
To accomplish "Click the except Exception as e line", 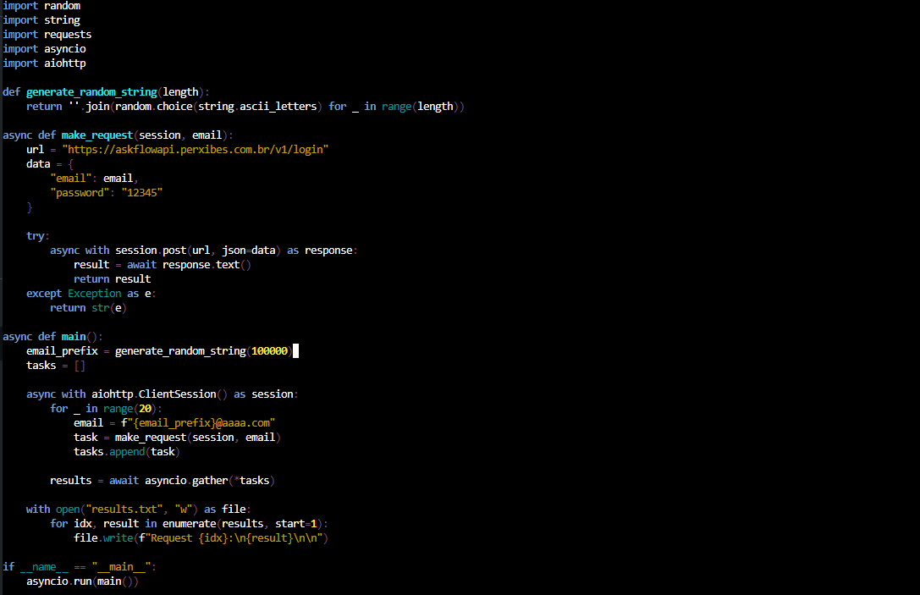I will point(91,293).
